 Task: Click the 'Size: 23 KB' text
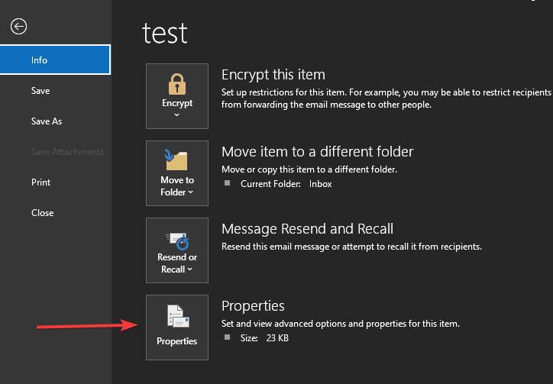pyautogui.click(x=264, y=337)
